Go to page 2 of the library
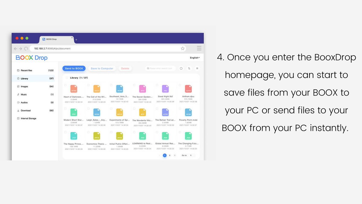Image resolution: width=362 pixels, height=204 pixels. [170, 155]
